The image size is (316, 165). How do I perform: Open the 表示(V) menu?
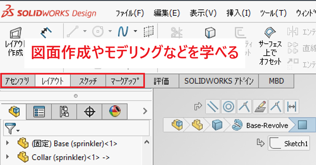(203, 13)
